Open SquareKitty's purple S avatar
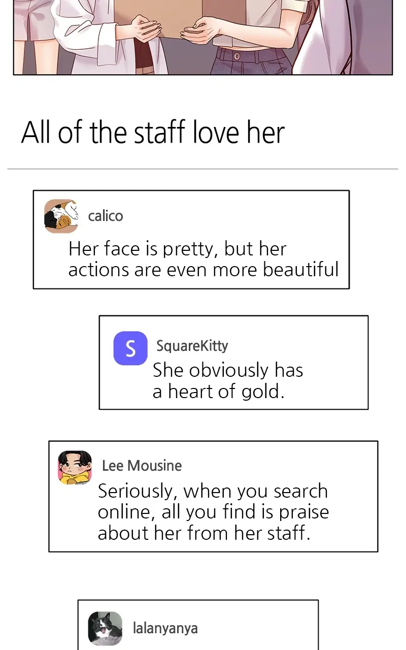Screen dimensions: 406x650 (130, 348)
